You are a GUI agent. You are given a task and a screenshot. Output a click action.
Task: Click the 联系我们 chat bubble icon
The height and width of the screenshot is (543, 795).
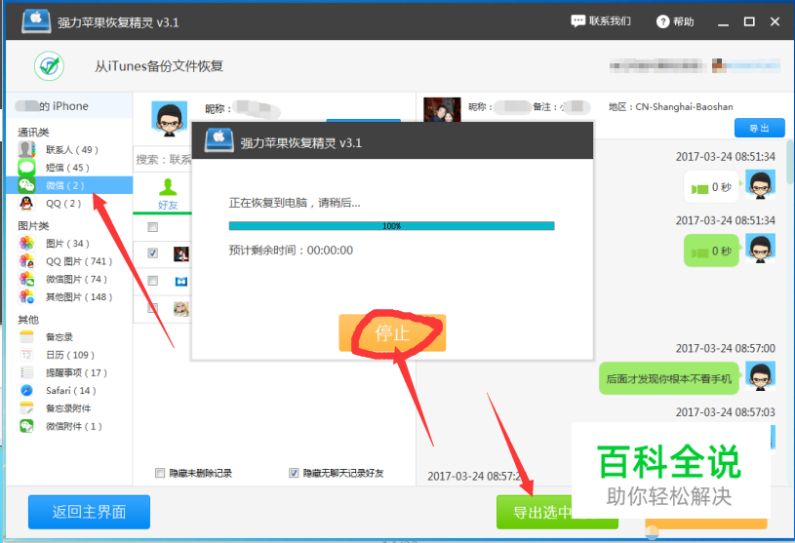tap(577, 21)
